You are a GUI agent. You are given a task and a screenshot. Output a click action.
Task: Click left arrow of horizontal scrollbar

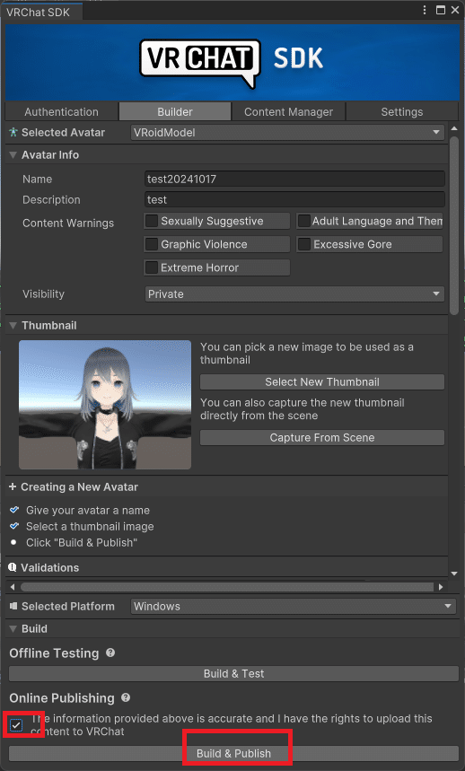click(13, 587)
